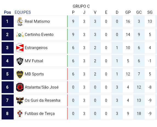Open the Estrangeiros team name link
This screenshot has width=157, height=127.
tap(36, 48)
